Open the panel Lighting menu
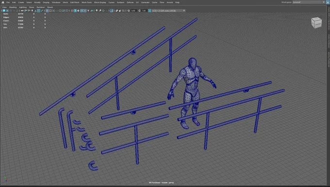The height and width of the screenshot is (187, 330). point(23,7)
